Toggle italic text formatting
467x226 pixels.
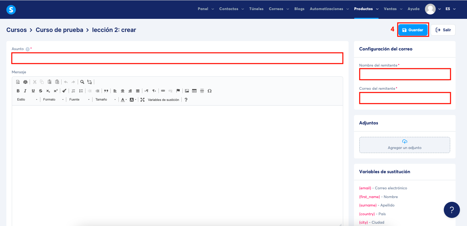(x=25, y=90)
